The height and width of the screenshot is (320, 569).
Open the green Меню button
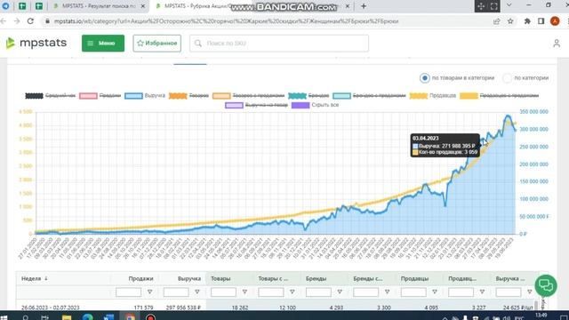[x=103, y=44]
